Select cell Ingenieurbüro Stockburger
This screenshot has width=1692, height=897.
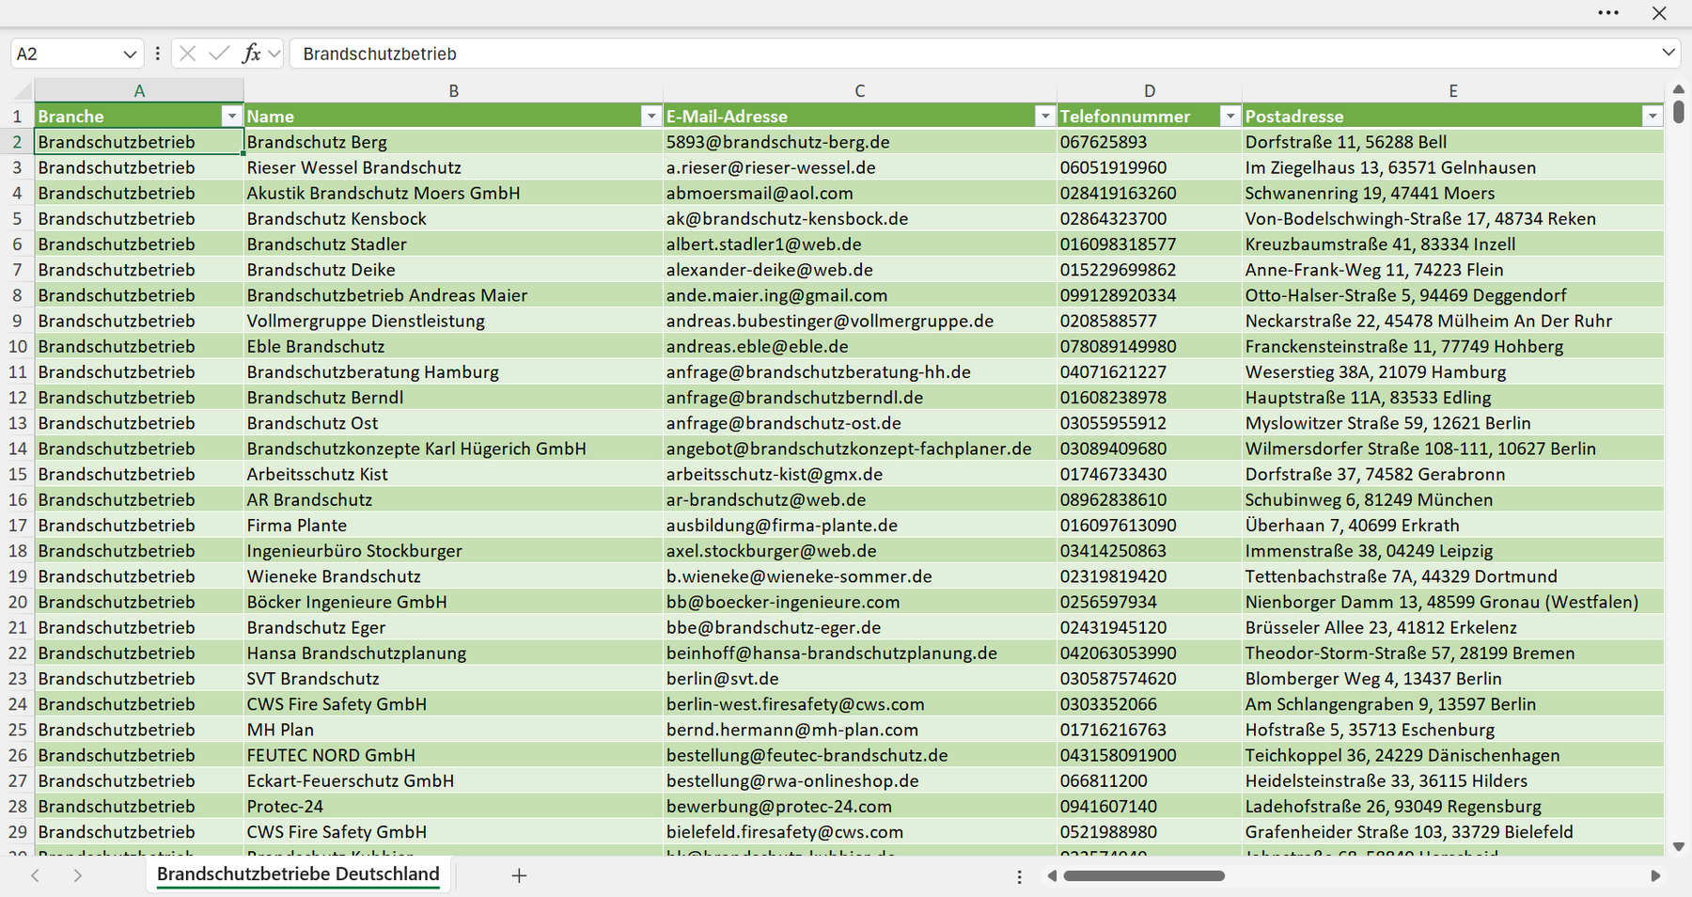coord(453,550)
